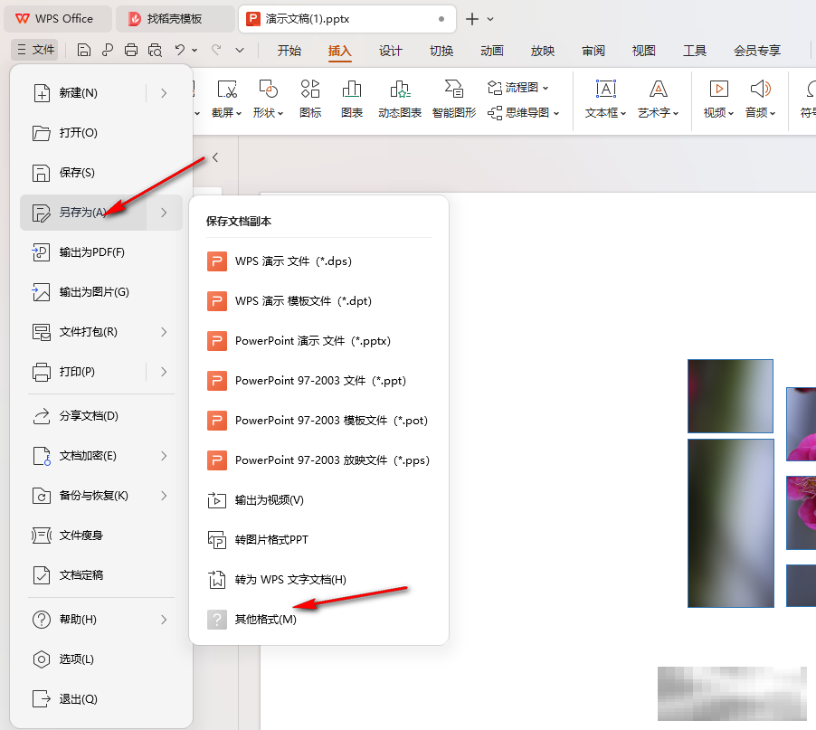Select File Slimming (文件瘦身)
Image resolution: width=816 pixels, height=730 pixels.
point(101,536)
